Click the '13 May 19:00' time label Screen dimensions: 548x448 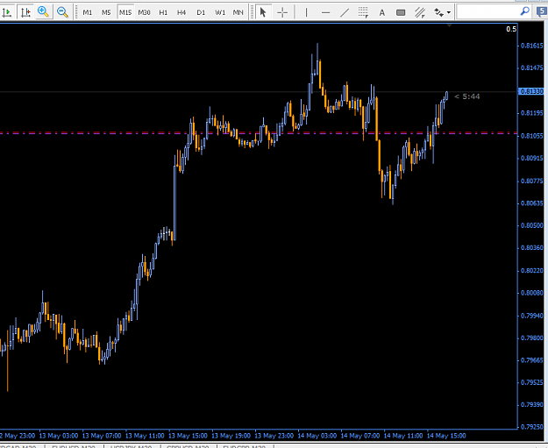(231, 436)
